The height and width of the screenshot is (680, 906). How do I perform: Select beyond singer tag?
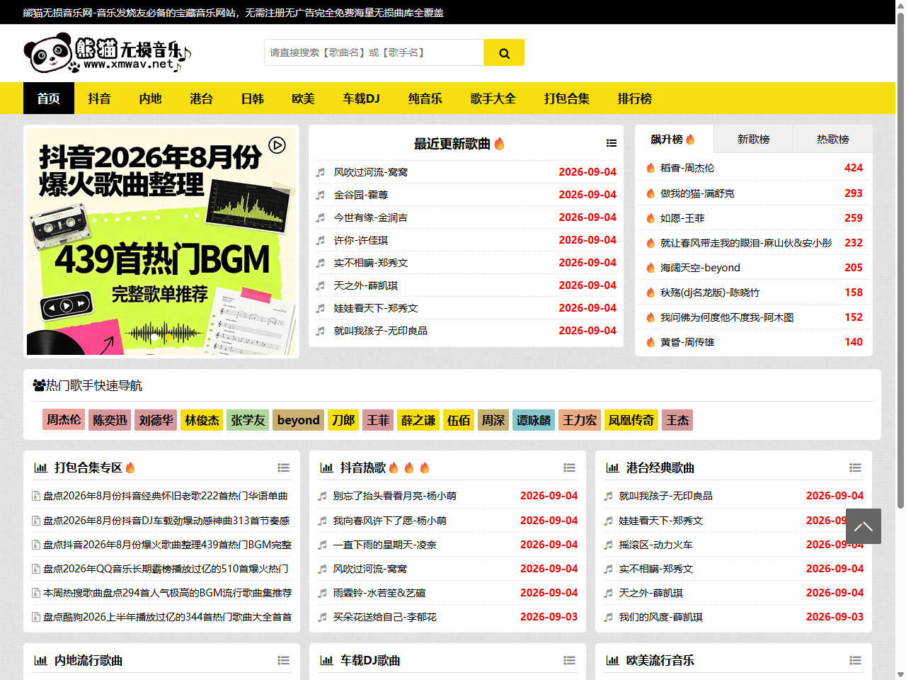299,420
